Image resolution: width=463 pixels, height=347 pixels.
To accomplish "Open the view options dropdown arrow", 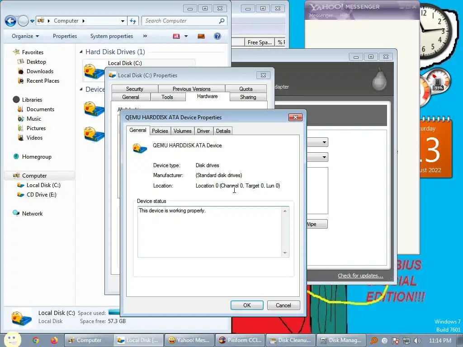I will click(186, 36).
